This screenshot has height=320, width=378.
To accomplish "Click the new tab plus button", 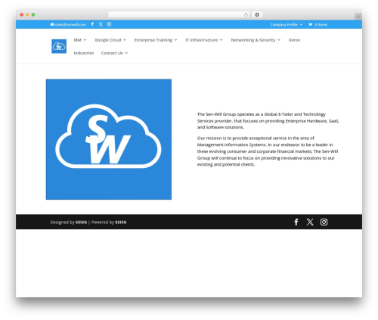I will [358, 17].
